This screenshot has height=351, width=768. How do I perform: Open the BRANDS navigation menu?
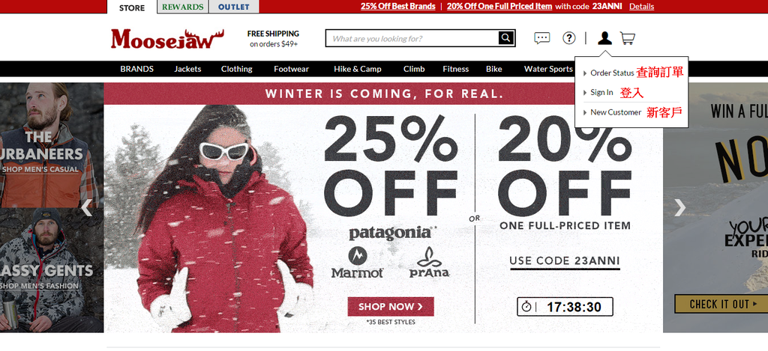point(136,69)
